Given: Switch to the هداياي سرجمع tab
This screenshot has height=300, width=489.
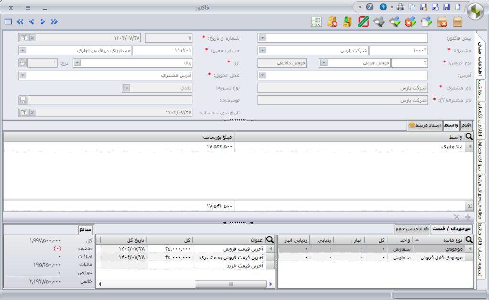Looking at the screenshot, I should (x=413, y=228).
